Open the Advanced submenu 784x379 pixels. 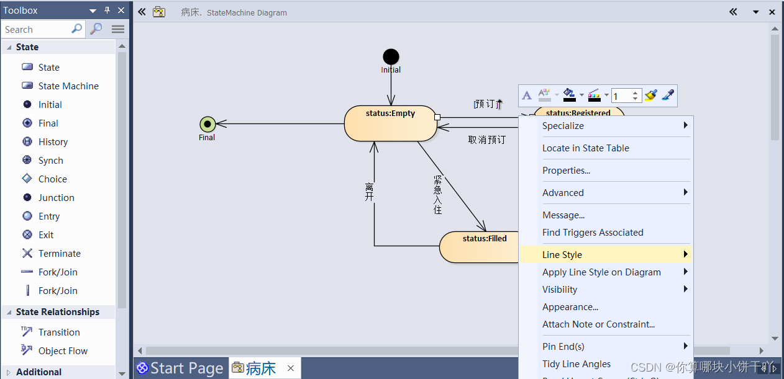pos(606,192)
